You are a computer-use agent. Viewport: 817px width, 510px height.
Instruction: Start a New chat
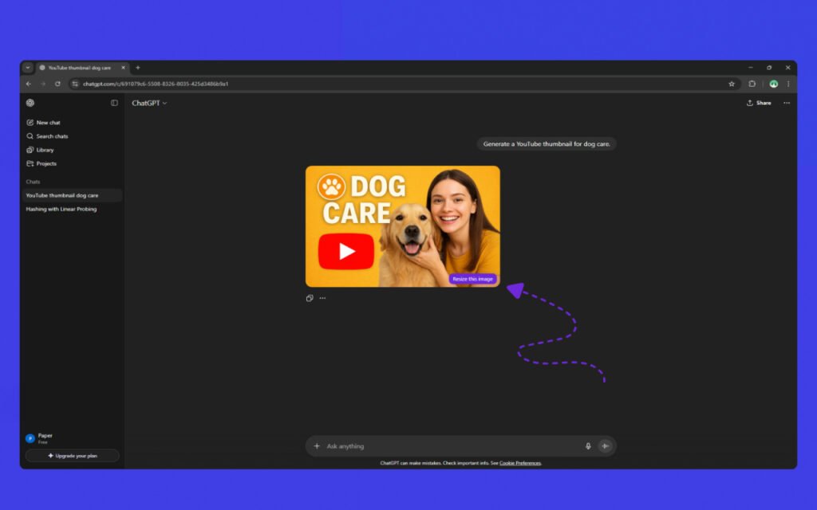(x=48, y=123)
